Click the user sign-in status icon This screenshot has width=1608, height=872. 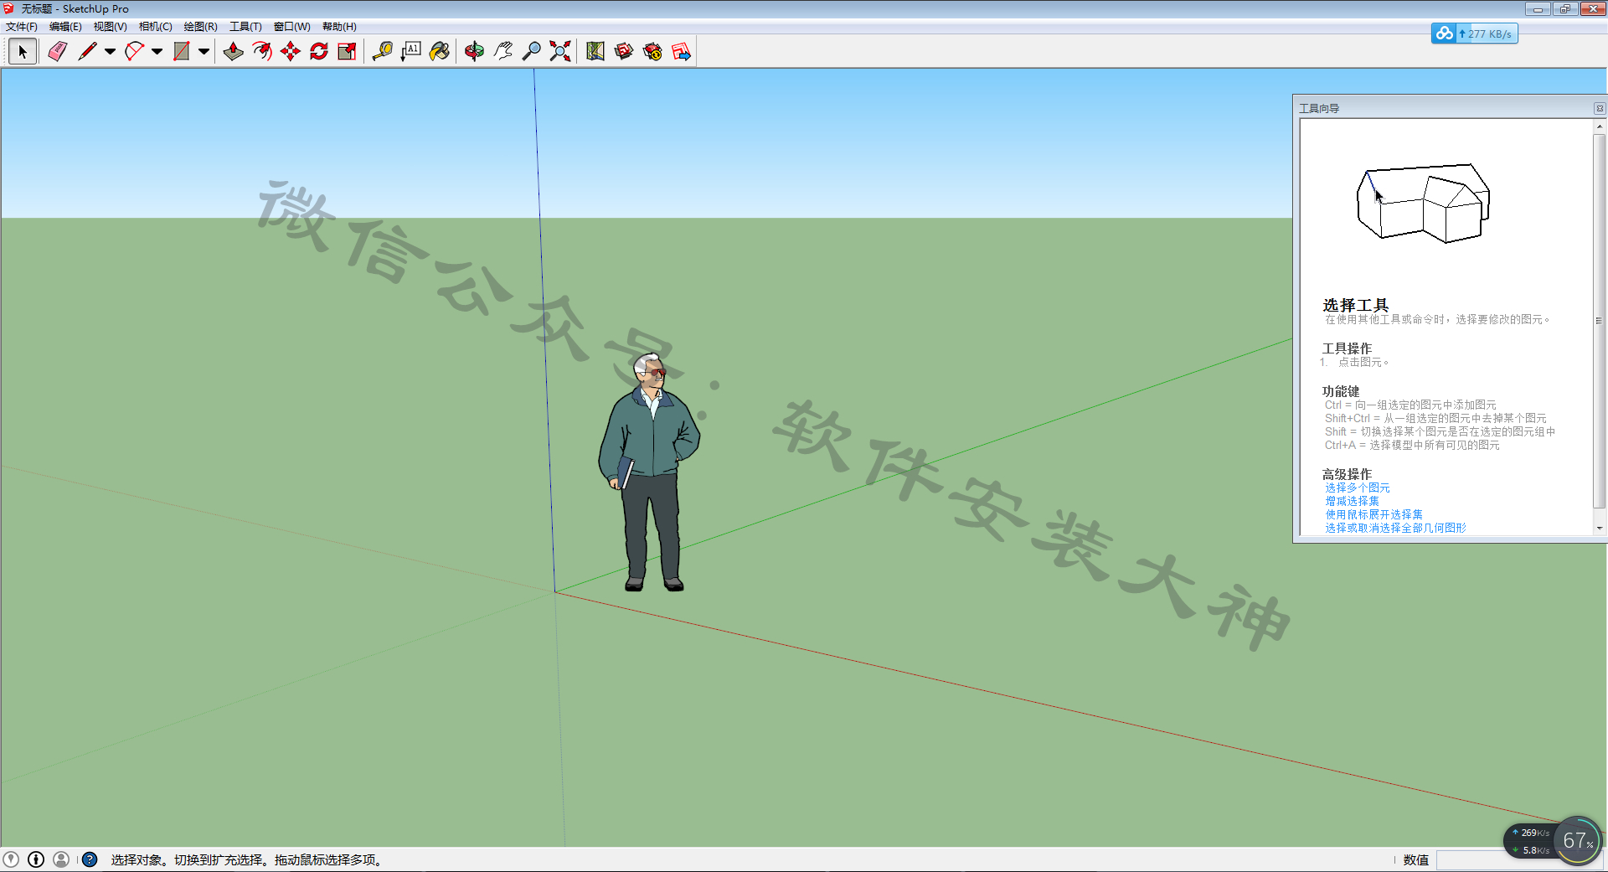tap(61, 859)
